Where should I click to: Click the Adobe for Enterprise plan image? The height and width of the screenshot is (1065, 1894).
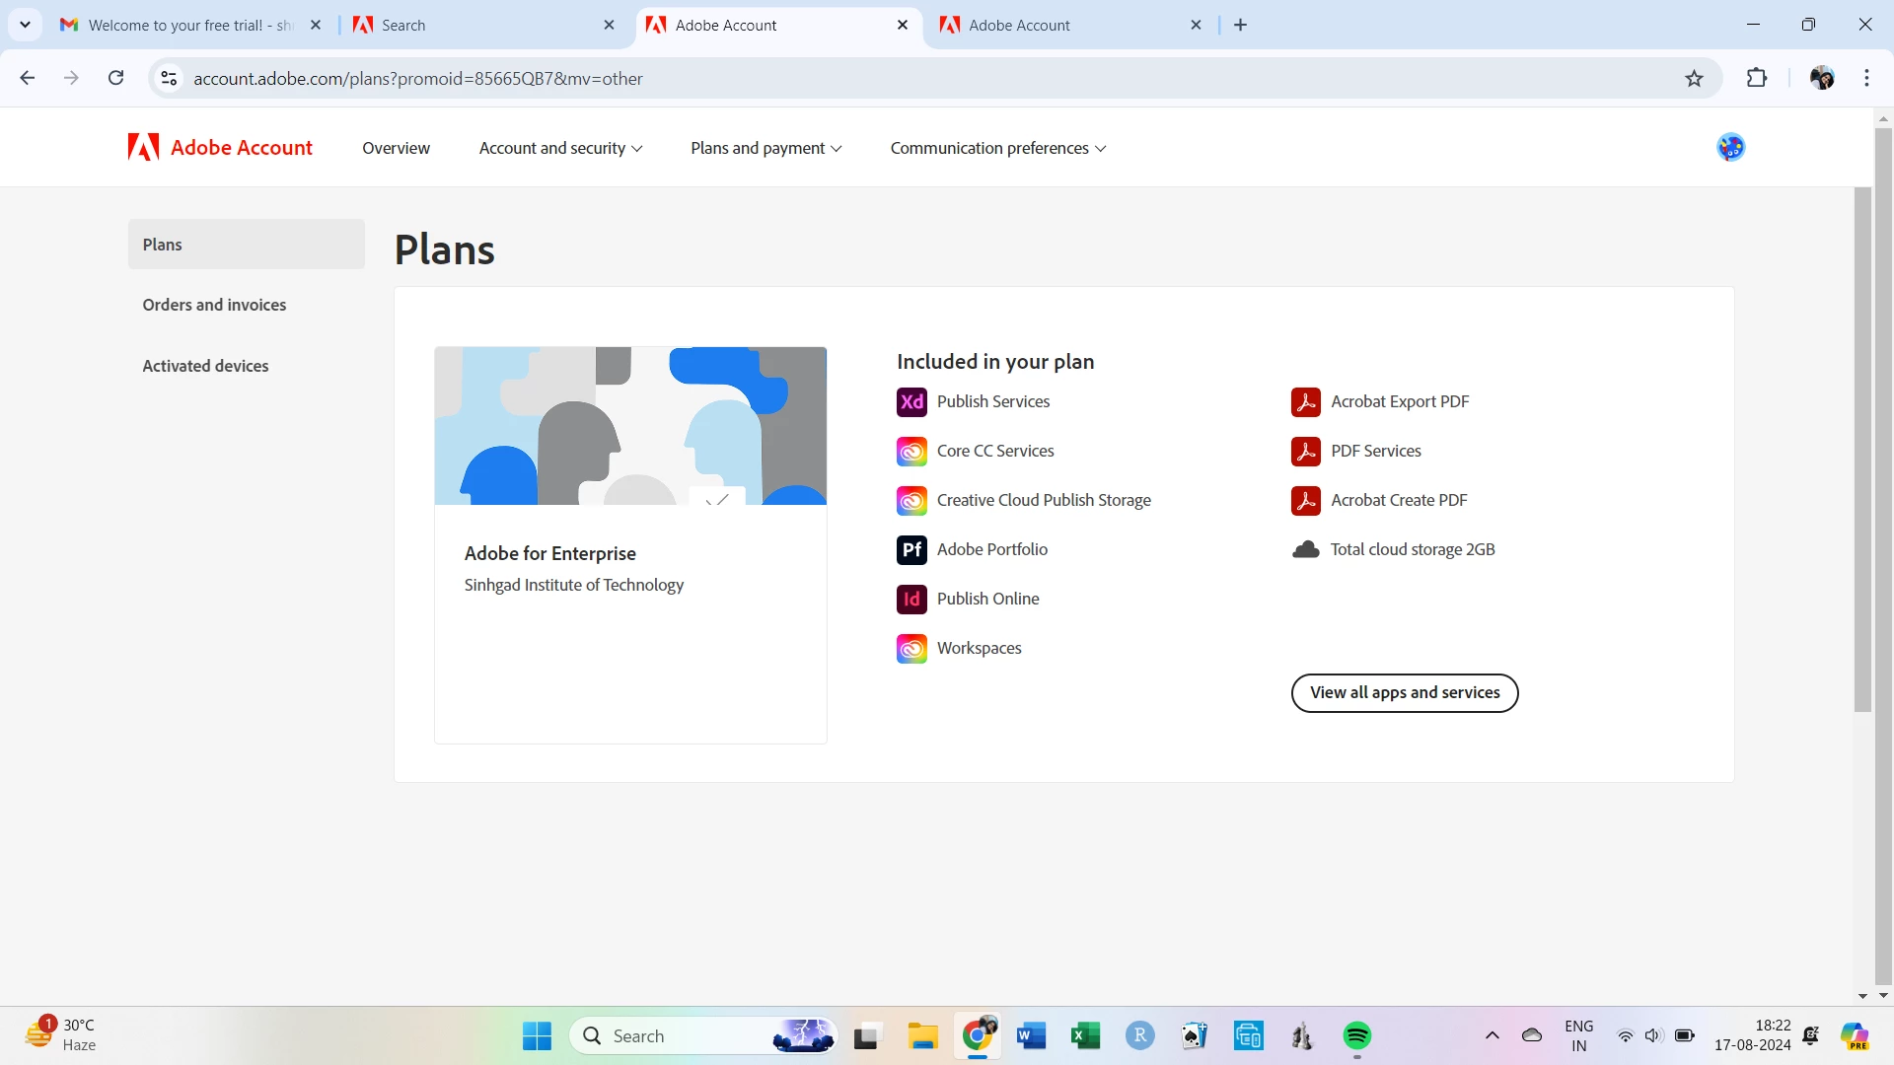630,426
